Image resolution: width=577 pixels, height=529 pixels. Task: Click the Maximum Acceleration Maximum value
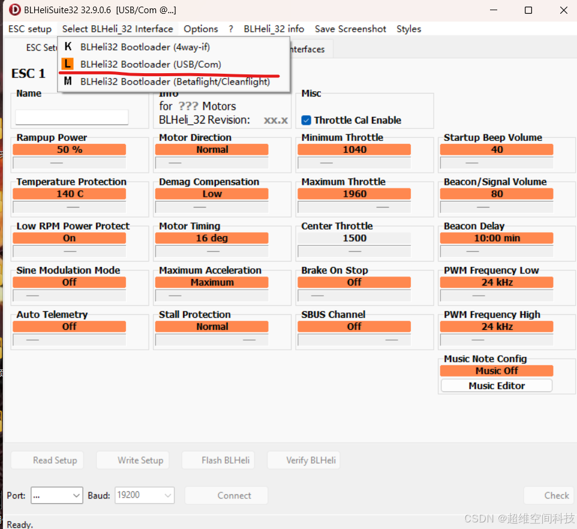212,282
